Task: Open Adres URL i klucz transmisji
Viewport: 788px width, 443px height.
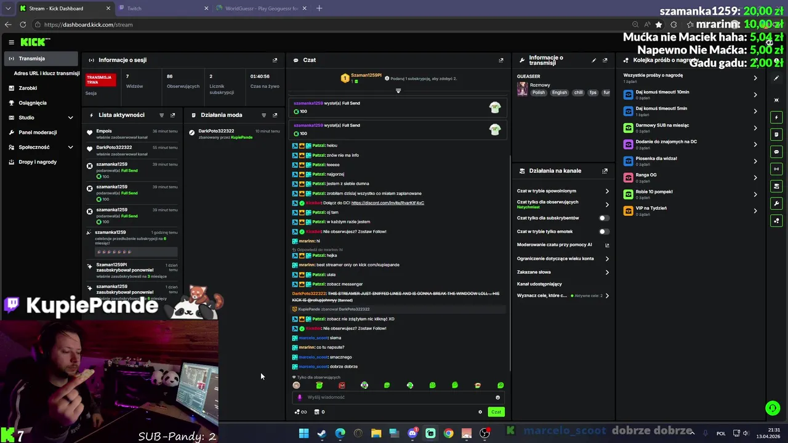Action: click(x=47, y=73)
